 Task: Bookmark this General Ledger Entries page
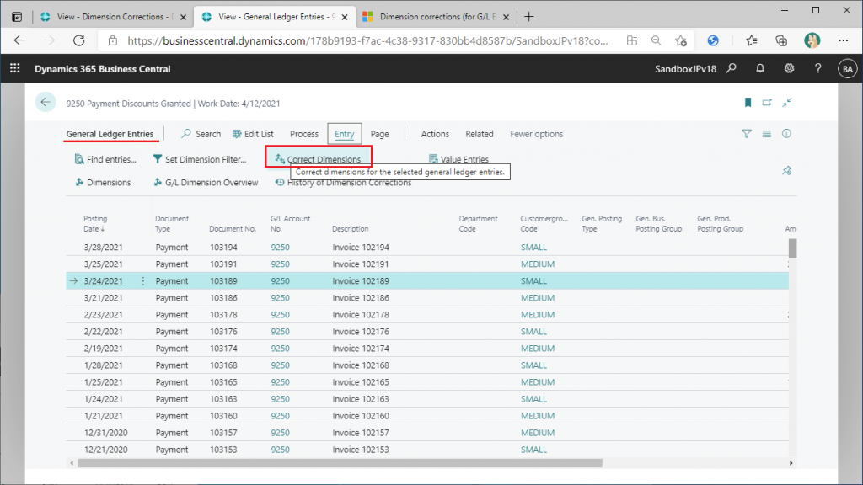[x=748, y=102]
